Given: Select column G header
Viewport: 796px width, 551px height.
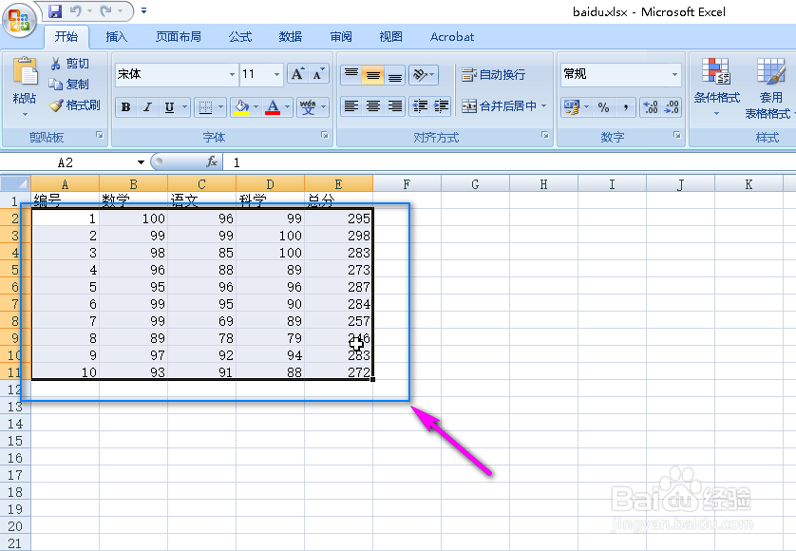Looking at the screenshot, I should [475, 184].
